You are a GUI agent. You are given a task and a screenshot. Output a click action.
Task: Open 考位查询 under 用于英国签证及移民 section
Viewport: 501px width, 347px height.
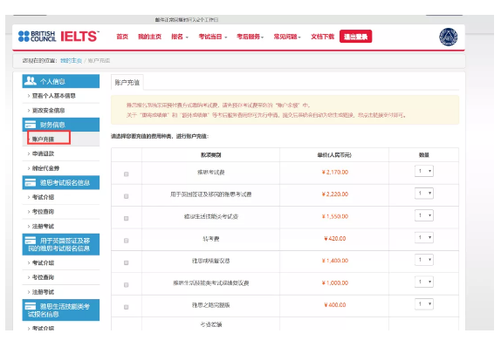click(x=43, y=277)
